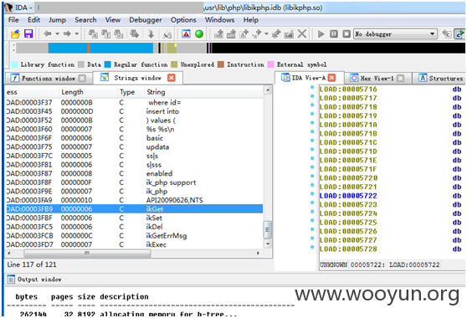Click the rightmost green-arrow toolbar icon
The image size is (467, 318).
459,34
